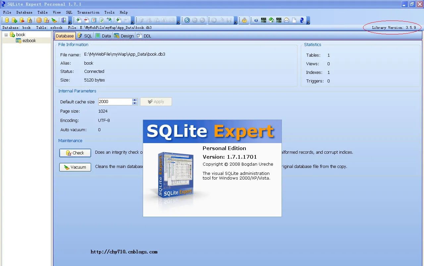
Task: Click the table refresh icon with green arrows
Action: (x=102, y=20)
